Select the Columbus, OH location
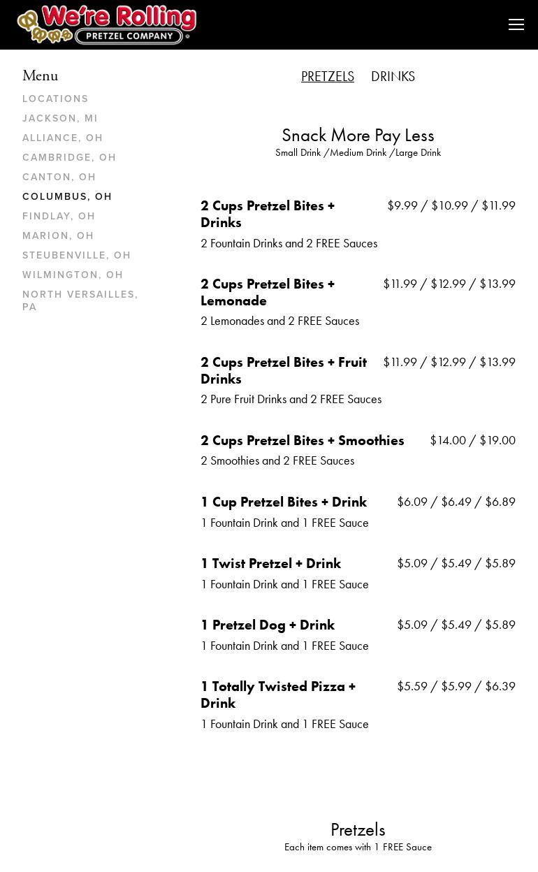538x872 pixels. click(x=67, y=197)
